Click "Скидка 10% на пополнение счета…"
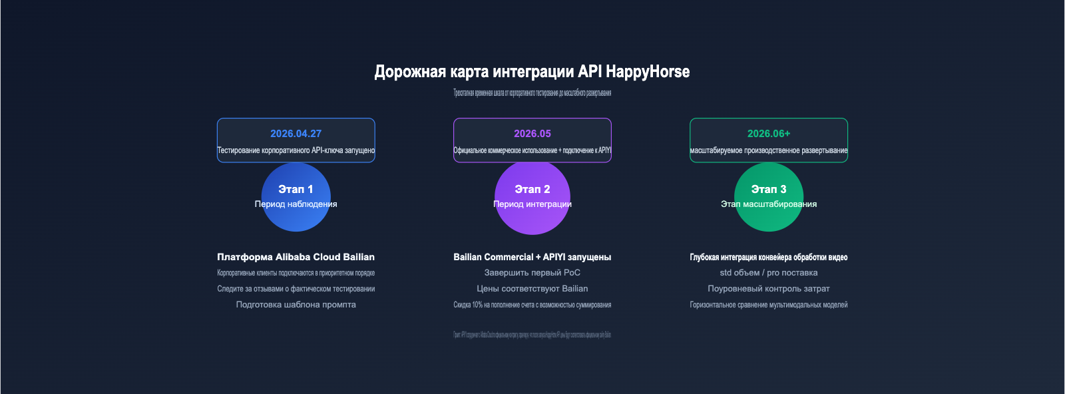The image size is (1065, 394). 532,305
